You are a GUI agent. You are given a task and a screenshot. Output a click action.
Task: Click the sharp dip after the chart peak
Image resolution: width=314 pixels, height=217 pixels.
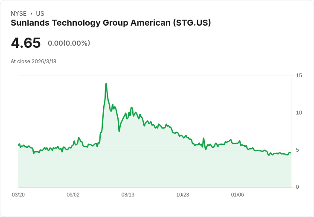119,131
